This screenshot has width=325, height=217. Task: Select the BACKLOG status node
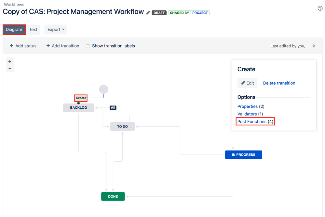[78, 108]
